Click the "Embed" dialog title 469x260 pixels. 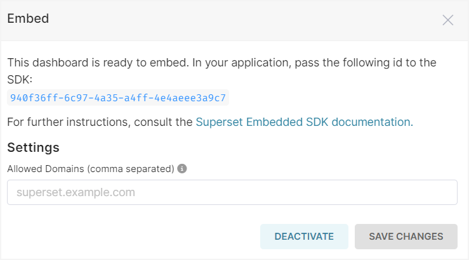tap(28, 19)
